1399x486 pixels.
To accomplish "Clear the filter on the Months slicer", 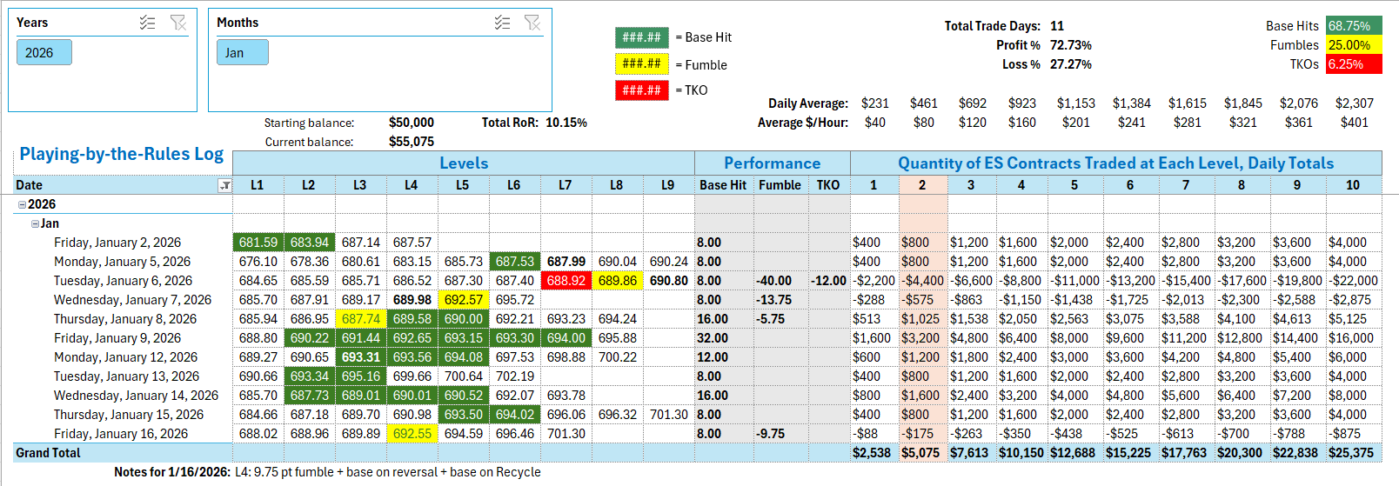I will click(532, 23).
